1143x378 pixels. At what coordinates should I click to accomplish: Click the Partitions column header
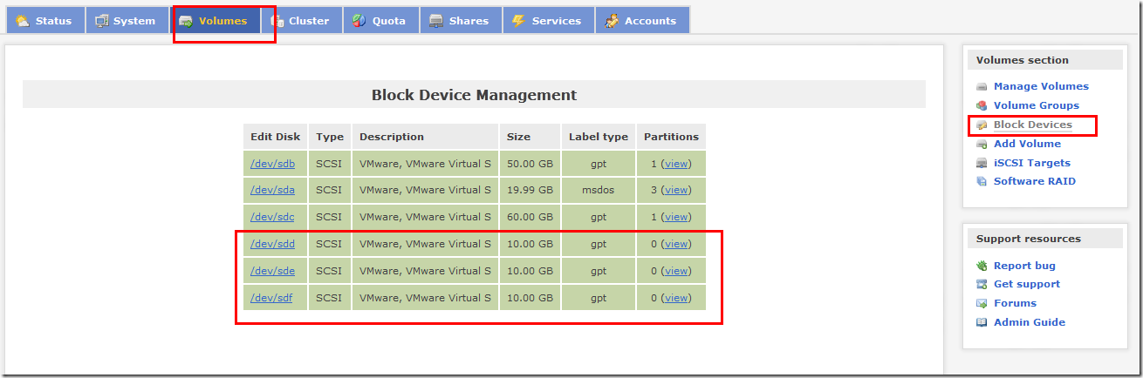pos(671,137)
